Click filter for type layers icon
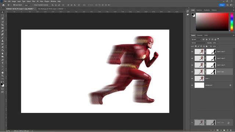 (x=210, y=39)
